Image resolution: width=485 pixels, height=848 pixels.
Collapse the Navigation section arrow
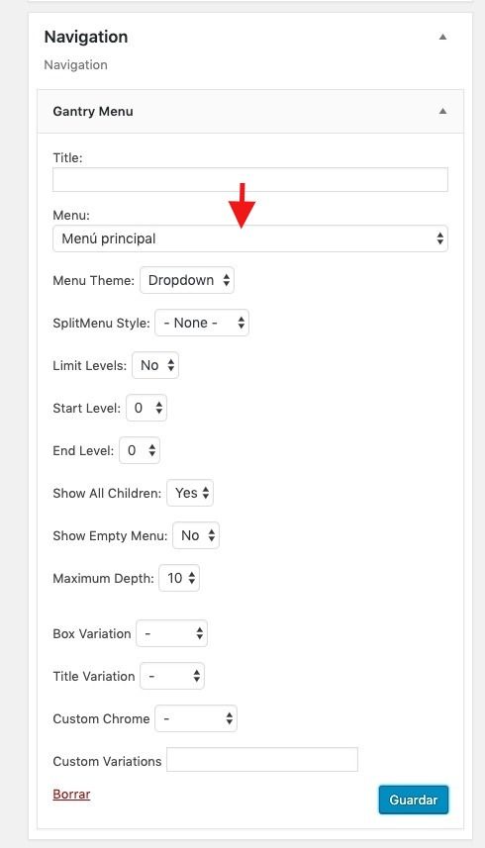[x=442, y=38]
